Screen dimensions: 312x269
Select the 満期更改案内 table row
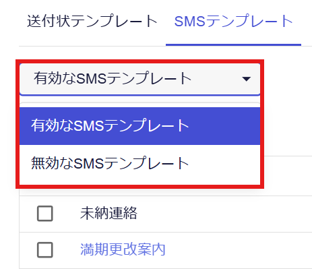click(166, 250)
